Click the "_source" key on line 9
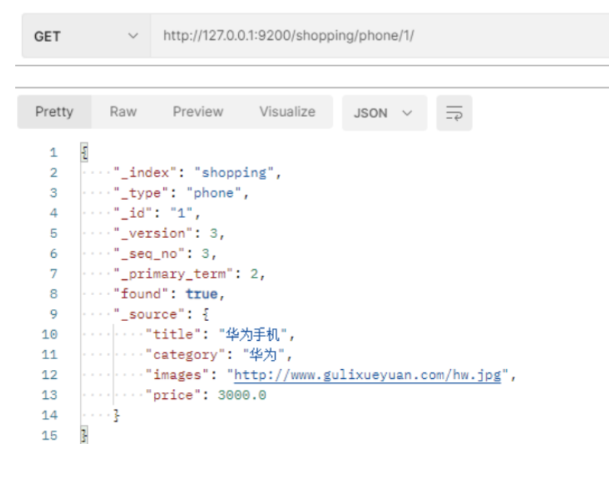The image size is (609, 482). (x=149, y=314)
